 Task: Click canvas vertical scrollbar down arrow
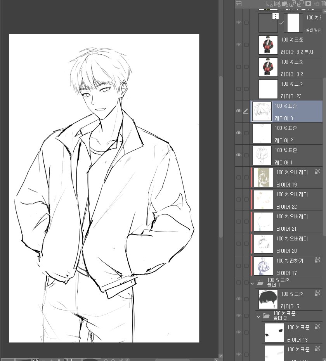(x=220, y=356)
